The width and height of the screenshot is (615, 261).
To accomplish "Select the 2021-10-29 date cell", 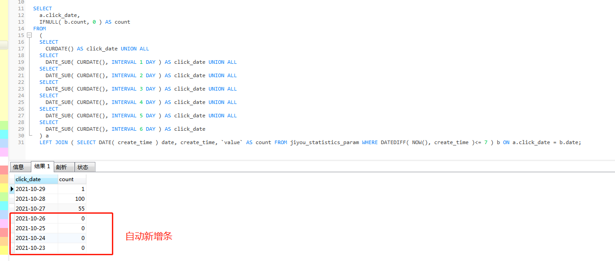I will pos(36,189).
